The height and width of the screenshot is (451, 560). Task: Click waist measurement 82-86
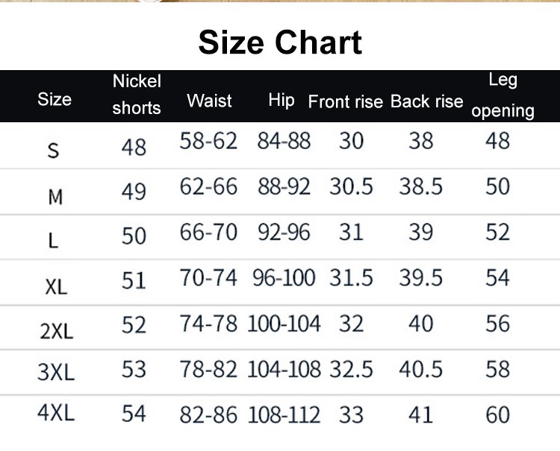(x=208, y=414)
